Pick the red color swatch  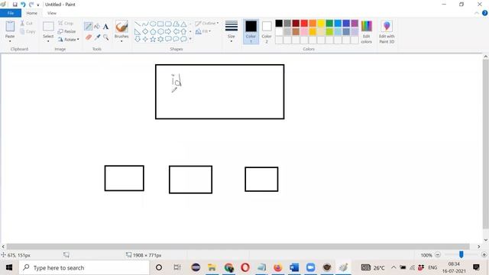pyautogui.click(x=304, y=23)
